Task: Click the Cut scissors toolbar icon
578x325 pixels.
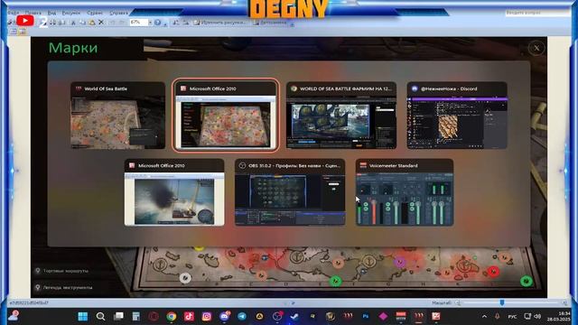Action: pyautogui.click(x=73, y=23)
